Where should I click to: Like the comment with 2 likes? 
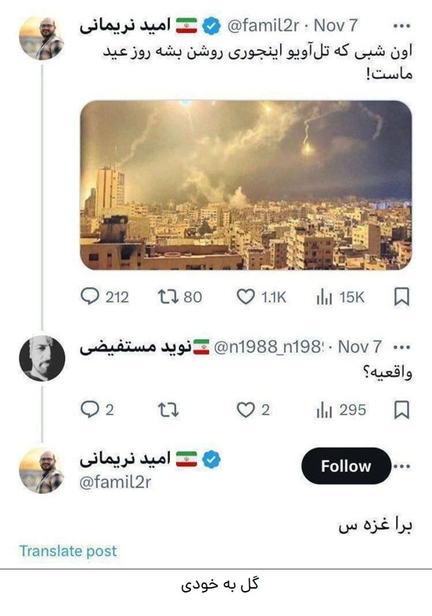coord(245,410)
